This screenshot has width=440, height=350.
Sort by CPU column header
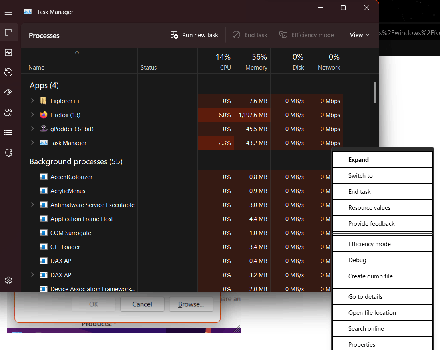point(216,62)
